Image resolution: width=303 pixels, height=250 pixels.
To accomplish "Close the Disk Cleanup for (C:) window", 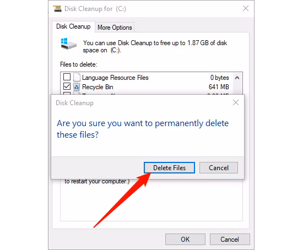I will (246, 8).
